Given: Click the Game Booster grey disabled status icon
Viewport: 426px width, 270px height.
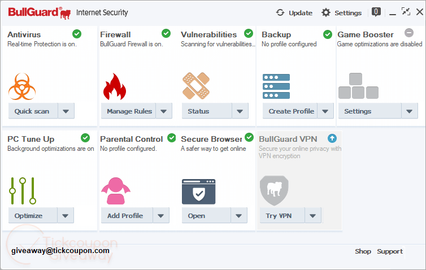Looking at the screenshot, I should click(409, 33).
